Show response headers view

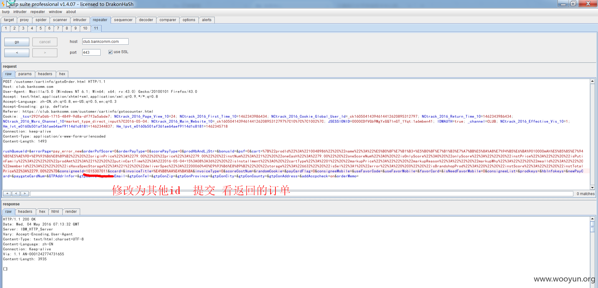point(25,212)
